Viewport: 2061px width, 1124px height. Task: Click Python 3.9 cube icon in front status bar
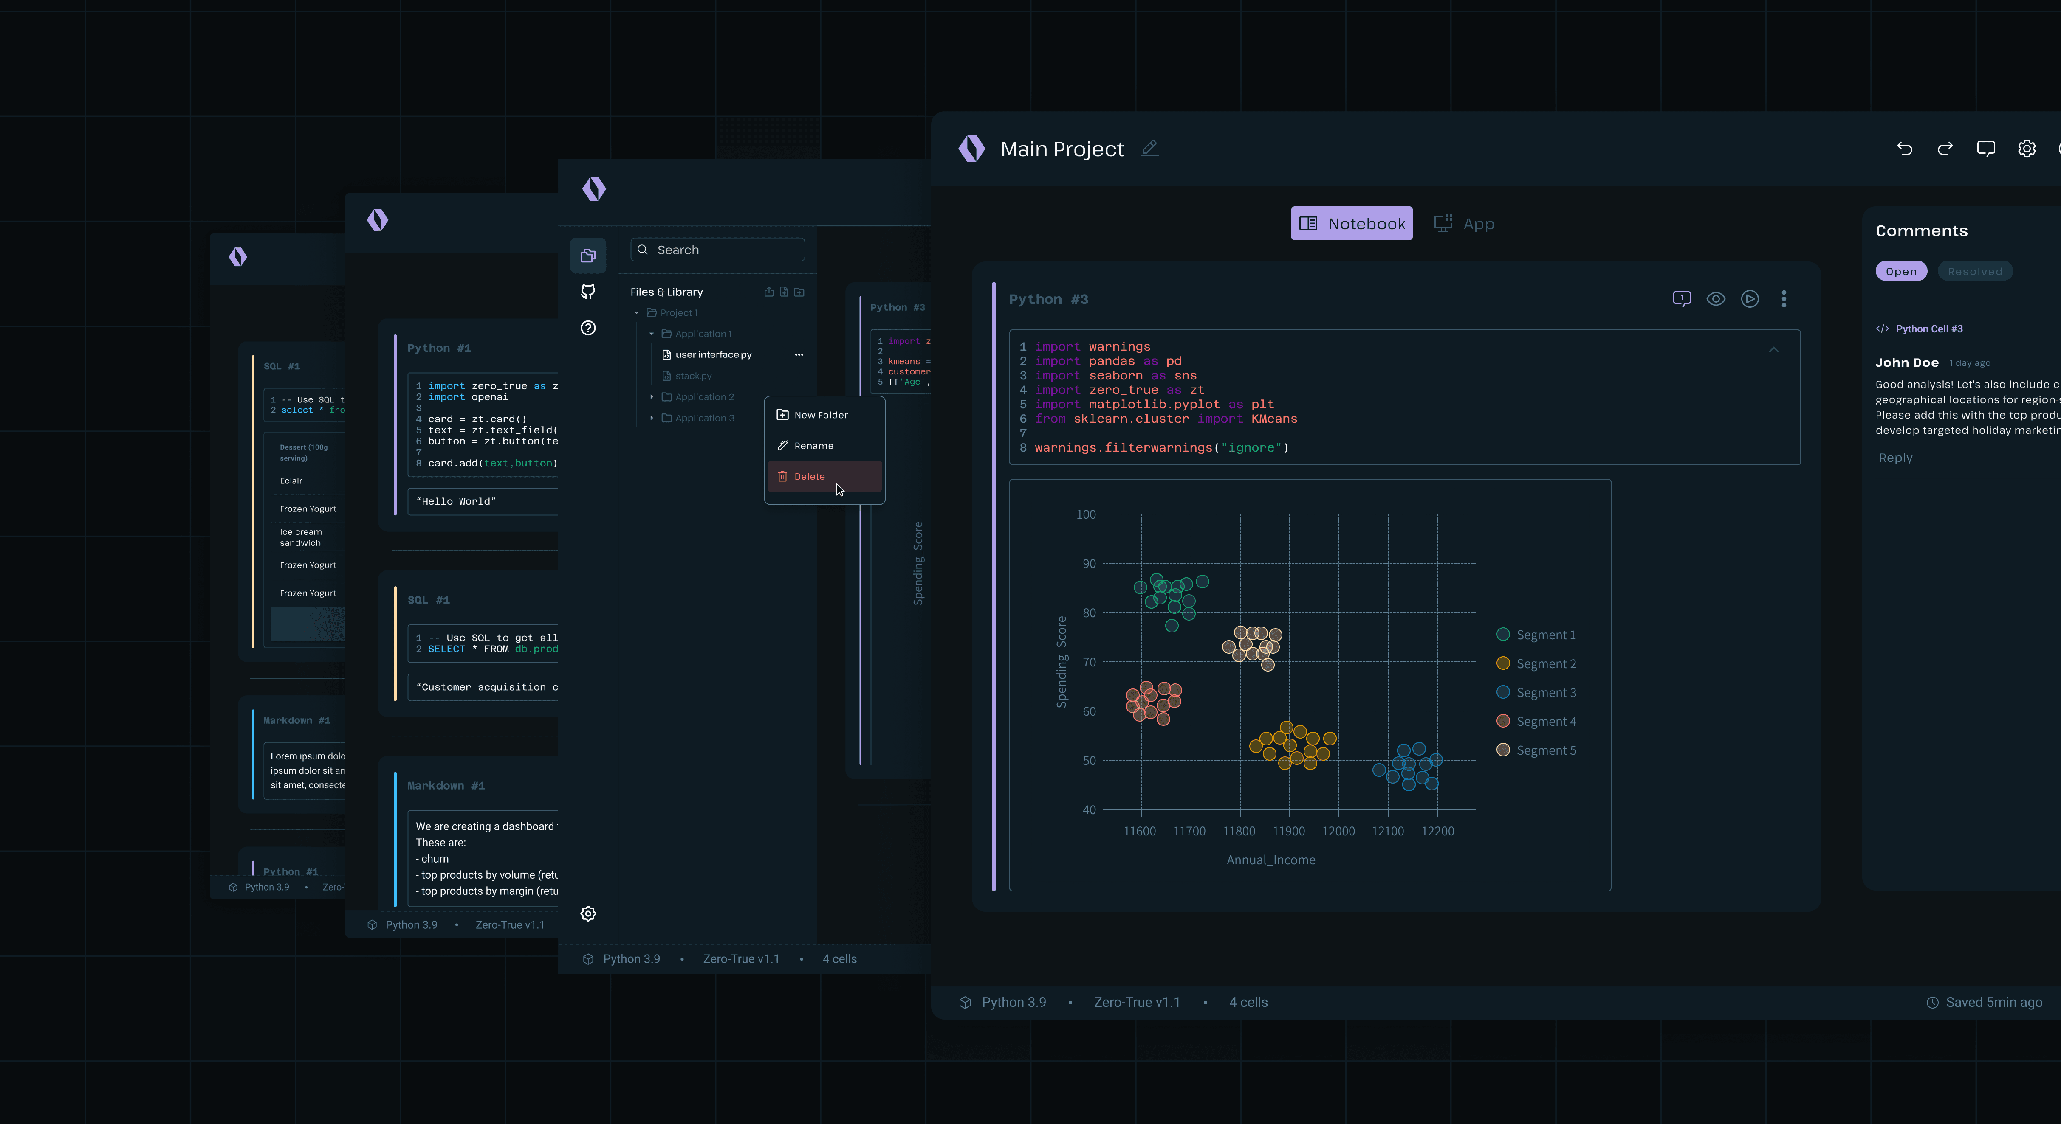click(x=965, y=1003)
